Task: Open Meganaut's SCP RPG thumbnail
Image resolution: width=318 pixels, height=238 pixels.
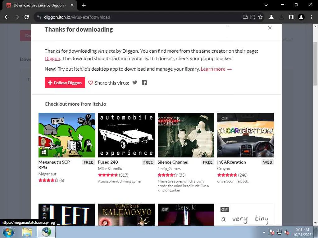Action: (x=67, y=135)
